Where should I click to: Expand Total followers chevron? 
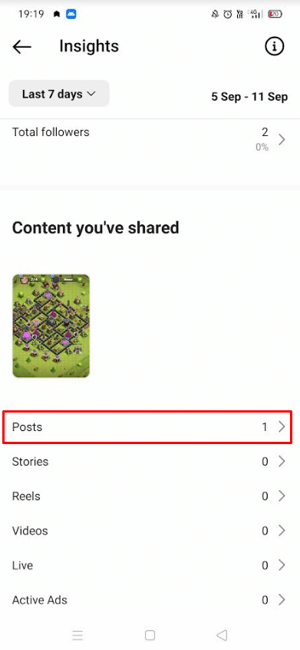click(282, 139)
